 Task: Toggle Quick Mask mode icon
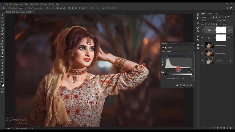(x=3, y=89)
